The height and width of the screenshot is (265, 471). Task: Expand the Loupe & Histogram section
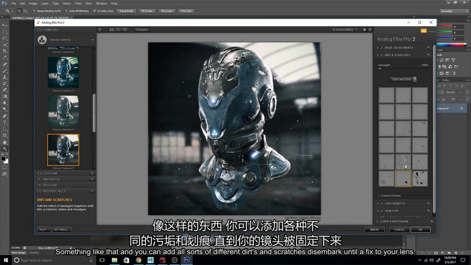378,221
